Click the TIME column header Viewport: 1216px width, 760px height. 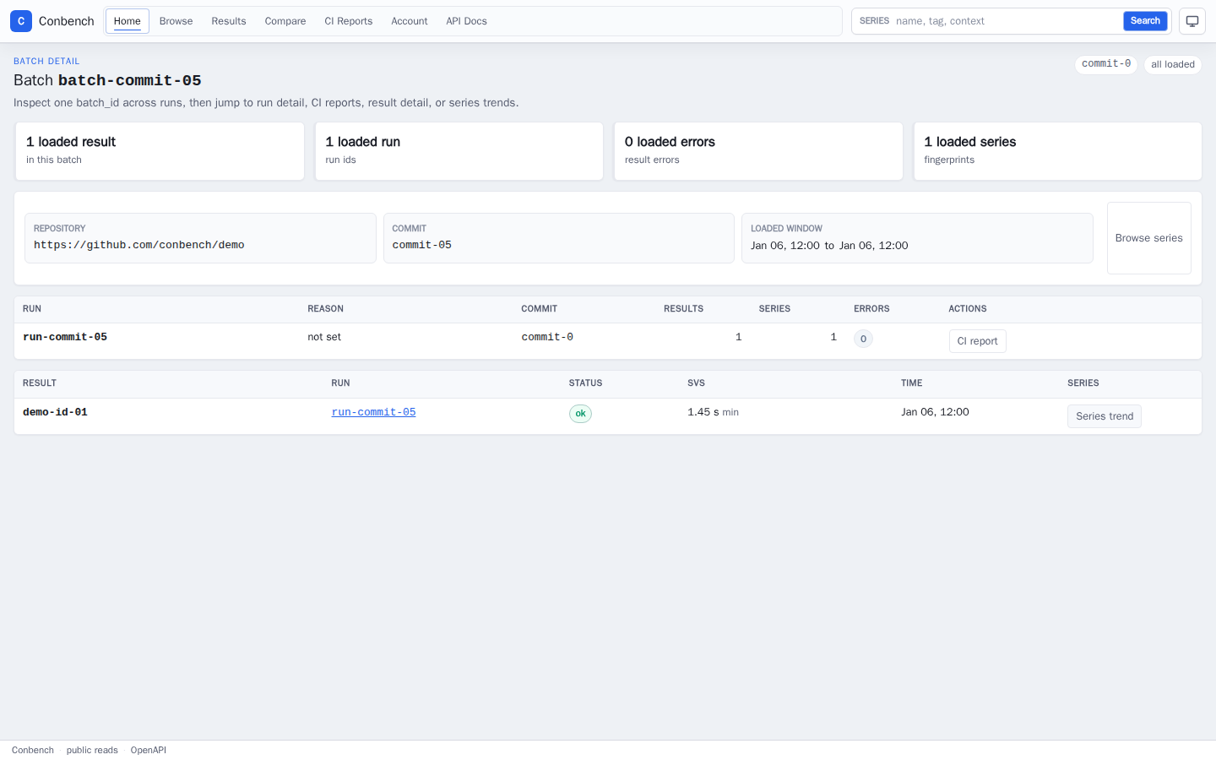[x=911, y=383]
